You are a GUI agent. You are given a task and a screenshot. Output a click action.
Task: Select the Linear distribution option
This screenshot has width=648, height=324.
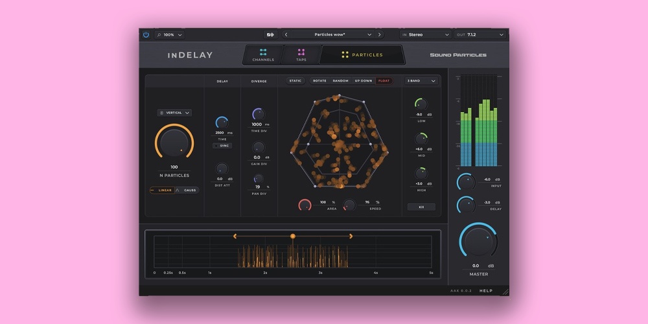(x=163, y=191)
